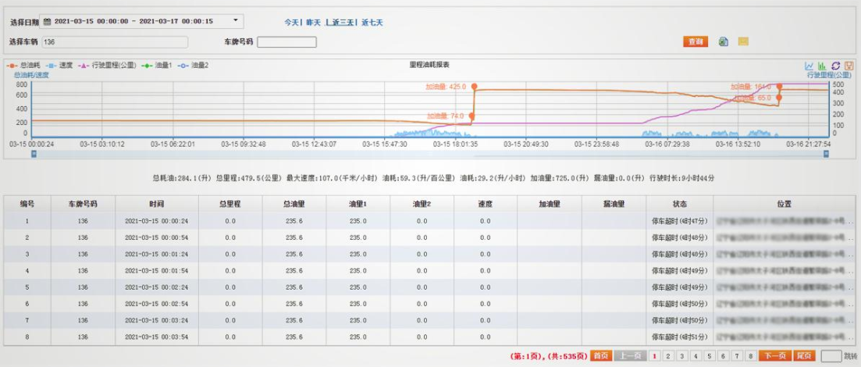
Task: Switch chart to line view
Action: click(x=809, y=66)
